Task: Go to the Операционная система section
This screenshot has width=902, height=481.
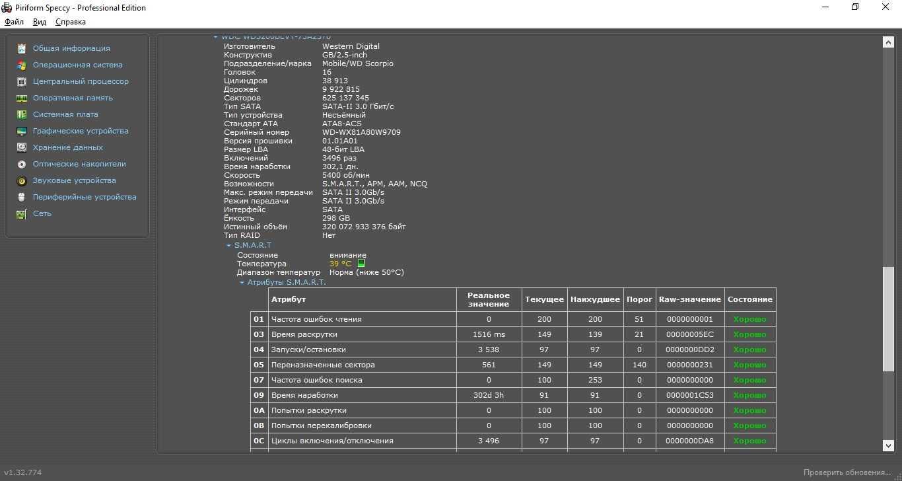Action: tap(78, 65)
